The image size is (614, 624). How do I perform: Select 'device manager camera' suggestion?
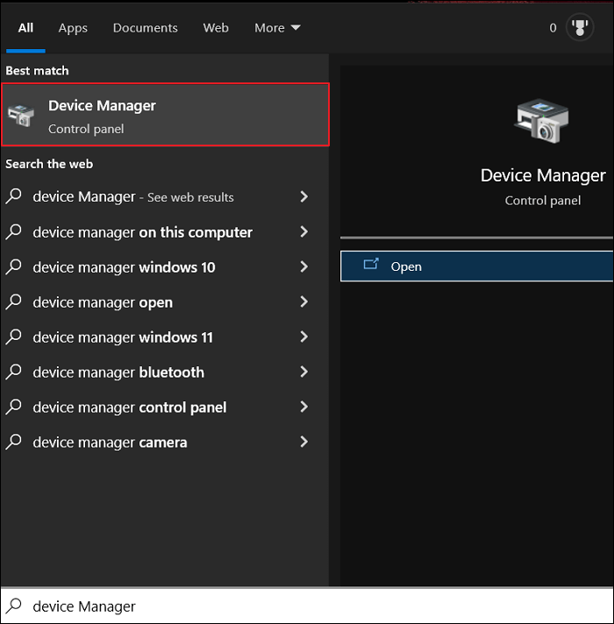[160, 442]
